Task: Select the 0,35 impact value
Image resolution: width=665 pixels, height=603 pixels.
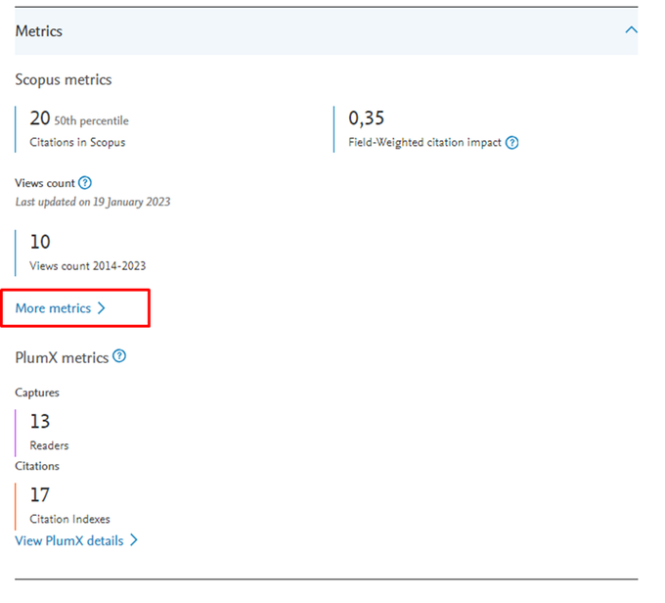Action: pyautogui.click(x=367, y=118)
